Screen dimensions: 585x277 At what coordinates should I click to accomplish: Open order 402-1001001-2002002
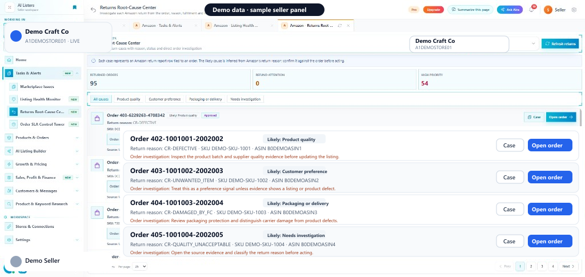(550, 146)
